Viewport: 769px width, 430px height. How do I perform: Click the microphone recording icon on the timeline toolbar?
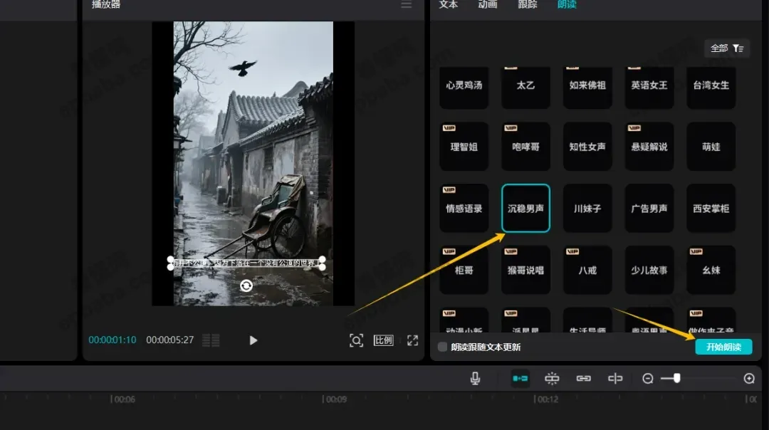pos(475,378)
